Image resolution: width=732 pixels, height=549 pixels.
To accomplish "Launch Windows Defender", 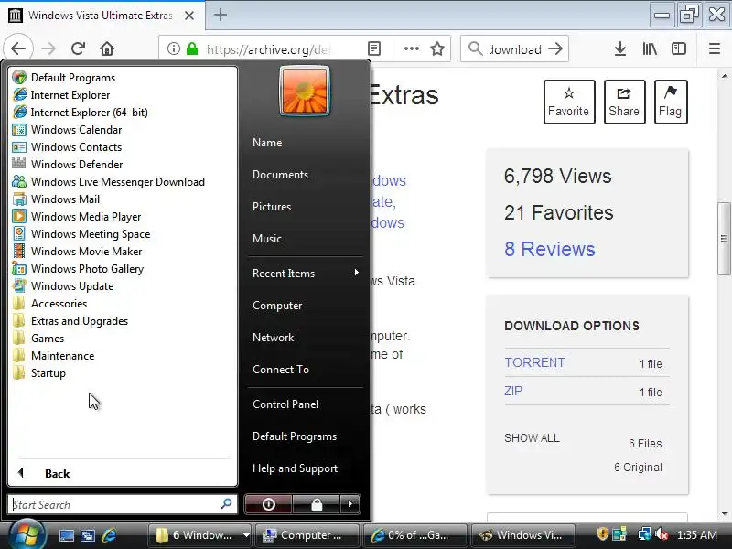I will (77, 165).
